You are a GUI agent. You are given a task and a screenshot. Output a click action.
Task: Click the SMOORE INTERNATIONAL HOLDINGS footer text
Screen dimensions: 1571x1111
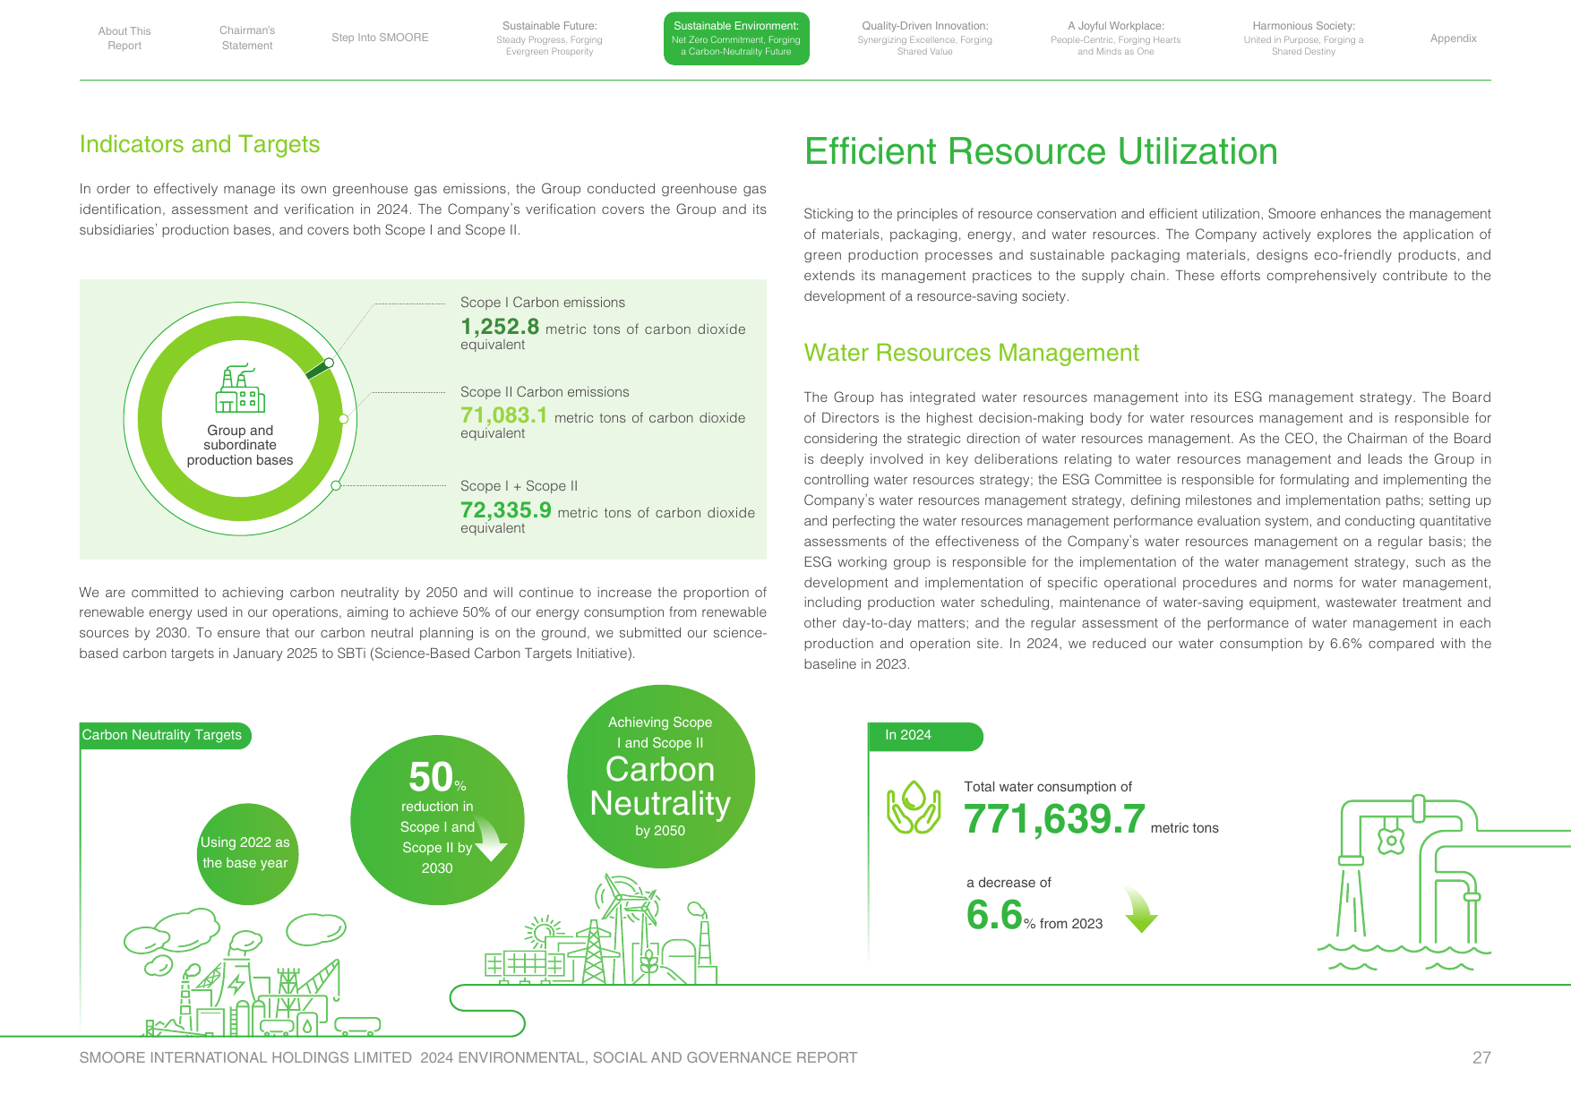(468, 1058)
